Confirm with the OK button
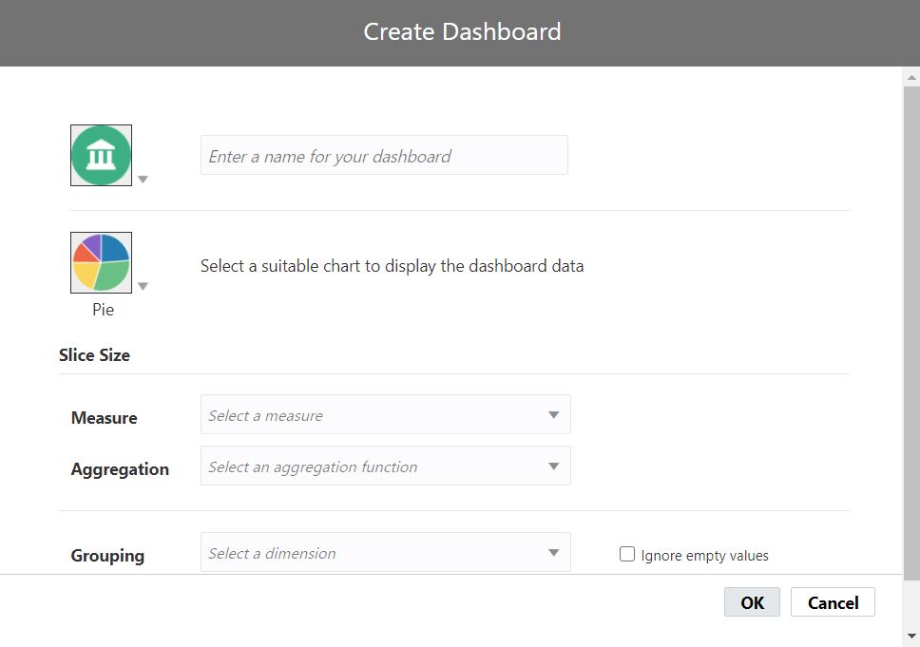Image resolution: width=920 pixels, height=647 pixels. click(752, 602)
